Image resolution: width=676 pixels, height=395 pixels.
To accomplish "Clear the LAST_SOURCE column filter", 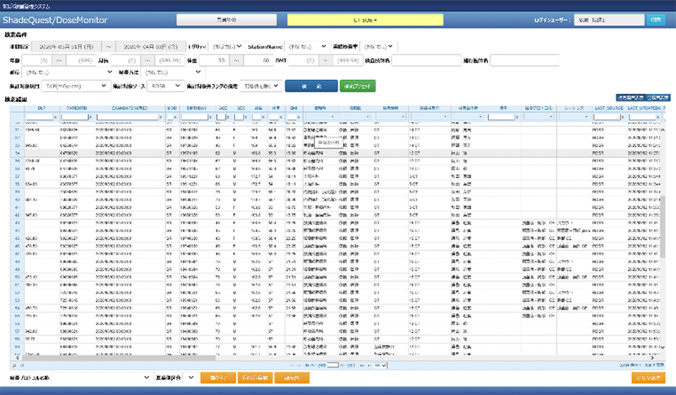I will click(x=623, y=117).
